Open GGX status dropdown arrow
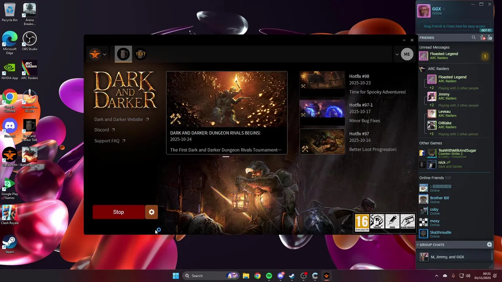This screenshot has width=502, height=282. tap(444, 9)
